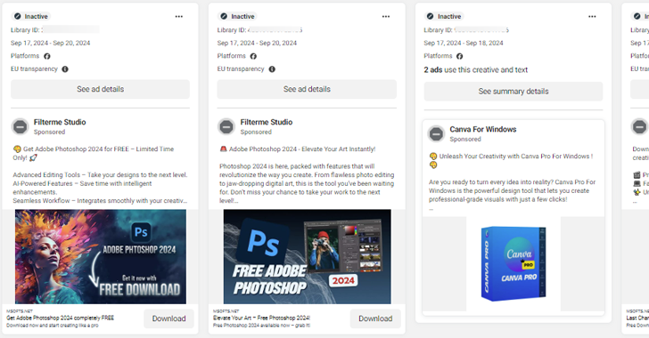Click the EU transparency info icon on the second card
The width and height of the screenshot is (649, 338).
pos(272,69)
